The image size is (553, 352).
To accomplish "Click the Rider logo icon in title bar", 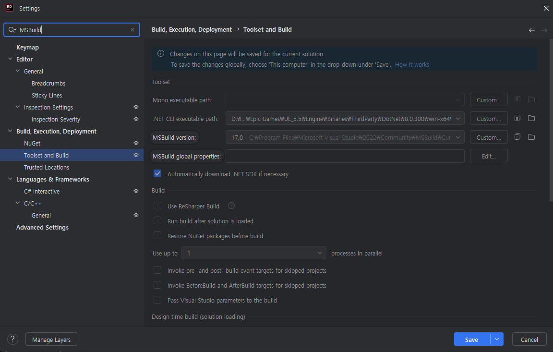I will (10, 8).
